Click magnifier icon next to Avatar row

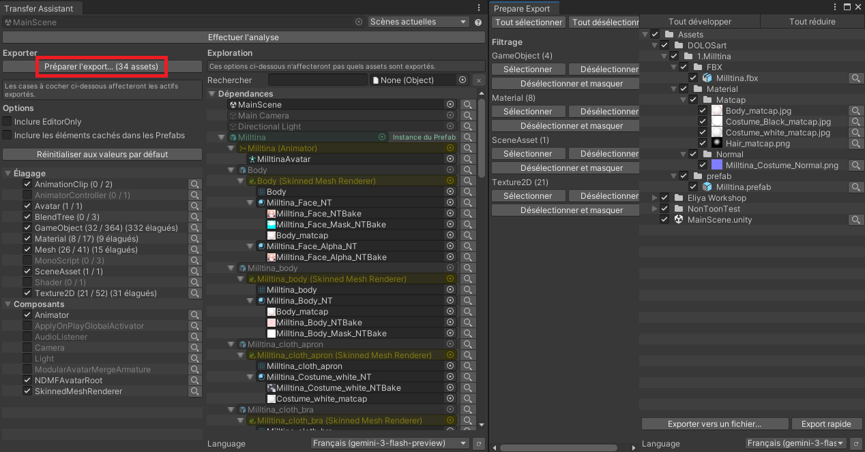tap(195, 206)
